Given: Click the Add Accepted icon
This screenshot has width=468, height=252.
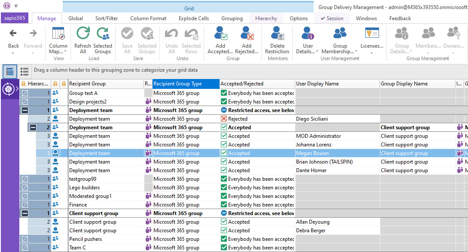Looking at the screenshot, I should [220, 34].
